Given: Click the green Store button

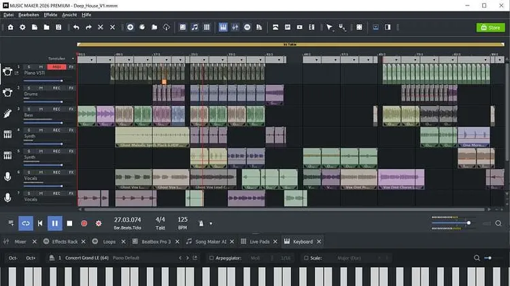Looking at the screenshot, I should pyautogui.click(x=490, y=27).
